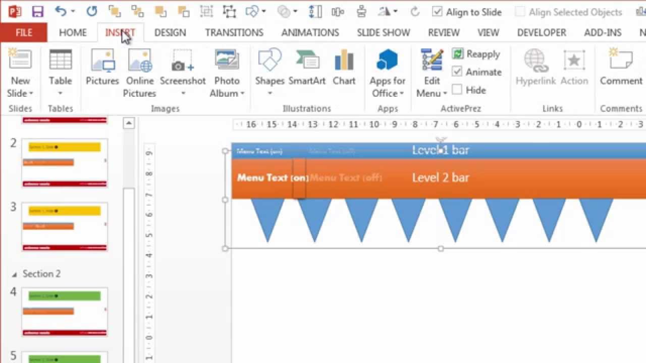
Task: Click the Section 2 label in slide panel
Action: coord(41,274)
